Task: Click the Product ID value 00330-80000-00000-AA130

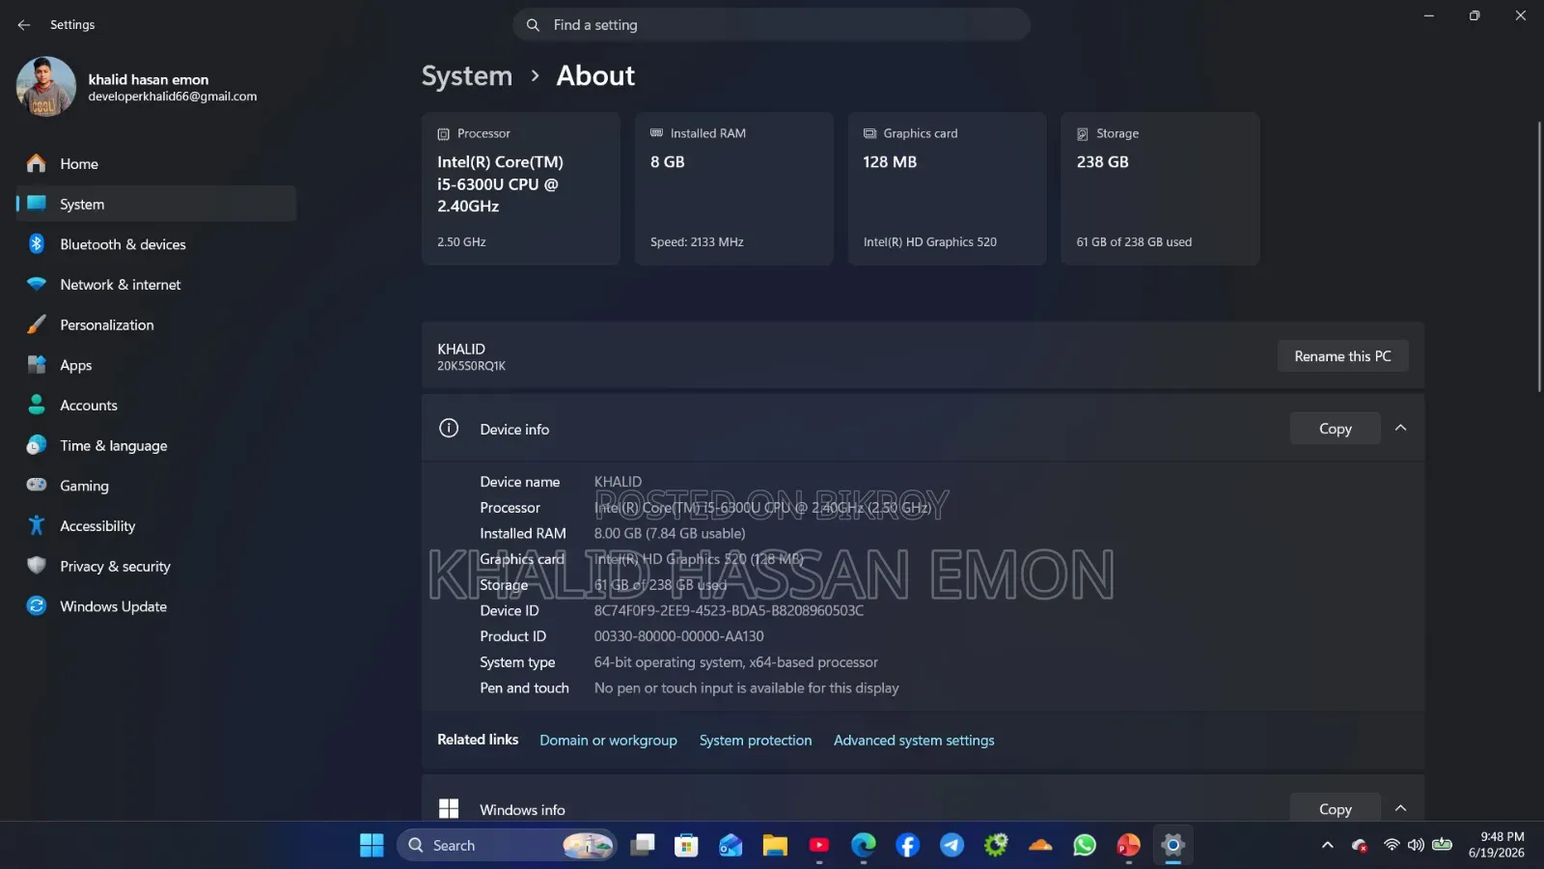Action: (679, 636)
